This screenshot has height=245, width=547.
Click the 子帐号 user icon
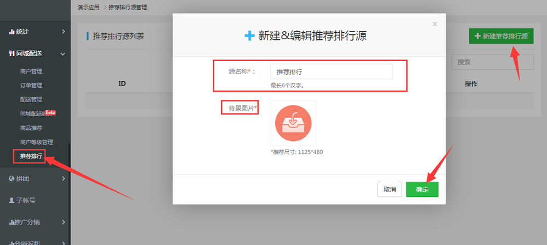[11, 200]
